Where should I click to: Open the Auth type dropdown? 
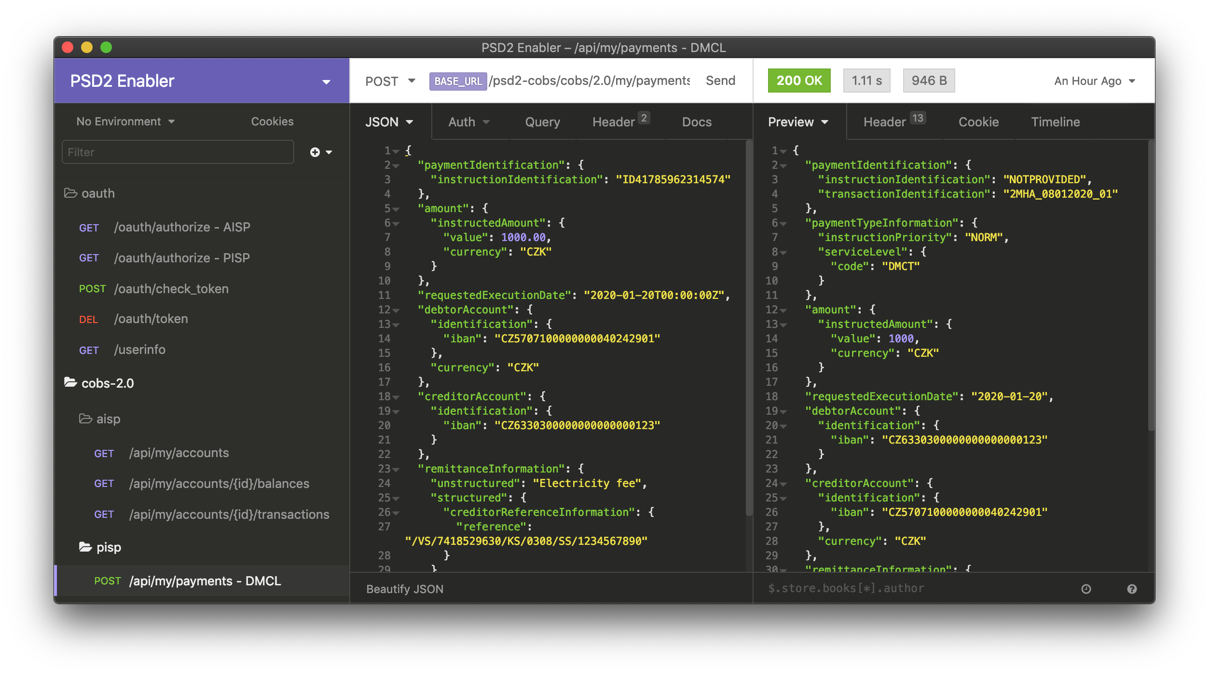point(469,122)
